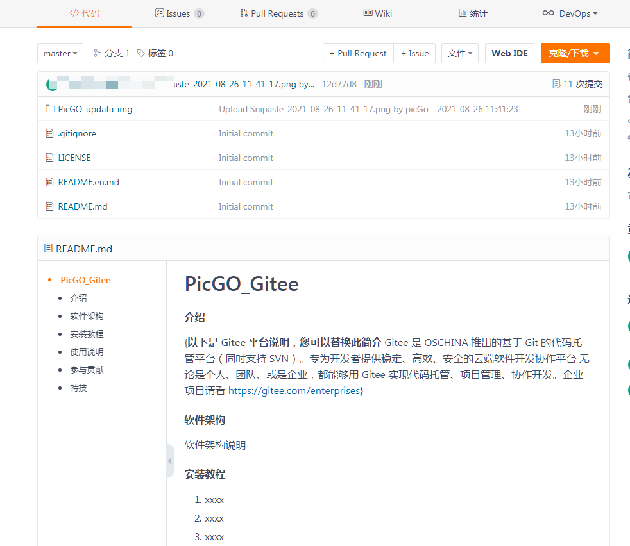Click the file icon beside .gitignore
630x546 pixels.
coord(50,133)
